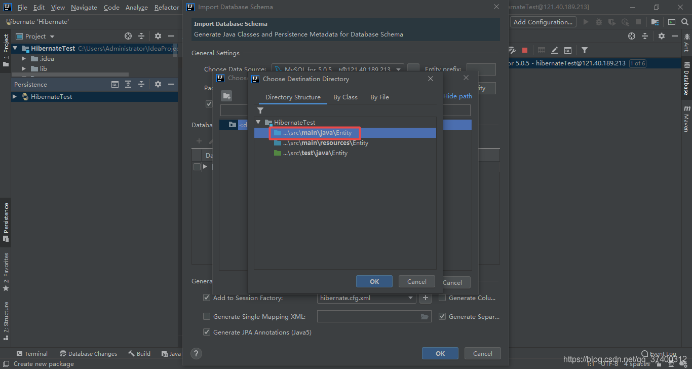
Task: Collapse all in Project panel toolbar
Action: pos(141,36)
